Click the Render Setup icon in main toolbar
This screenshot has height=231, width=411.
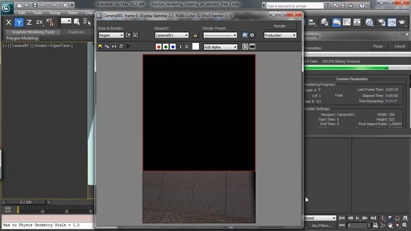[x=381, y=22]
